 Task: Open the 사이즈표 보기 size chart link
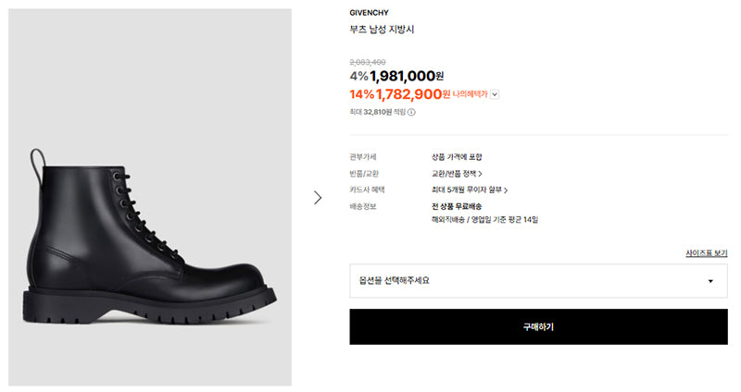[x=706, y=253]
